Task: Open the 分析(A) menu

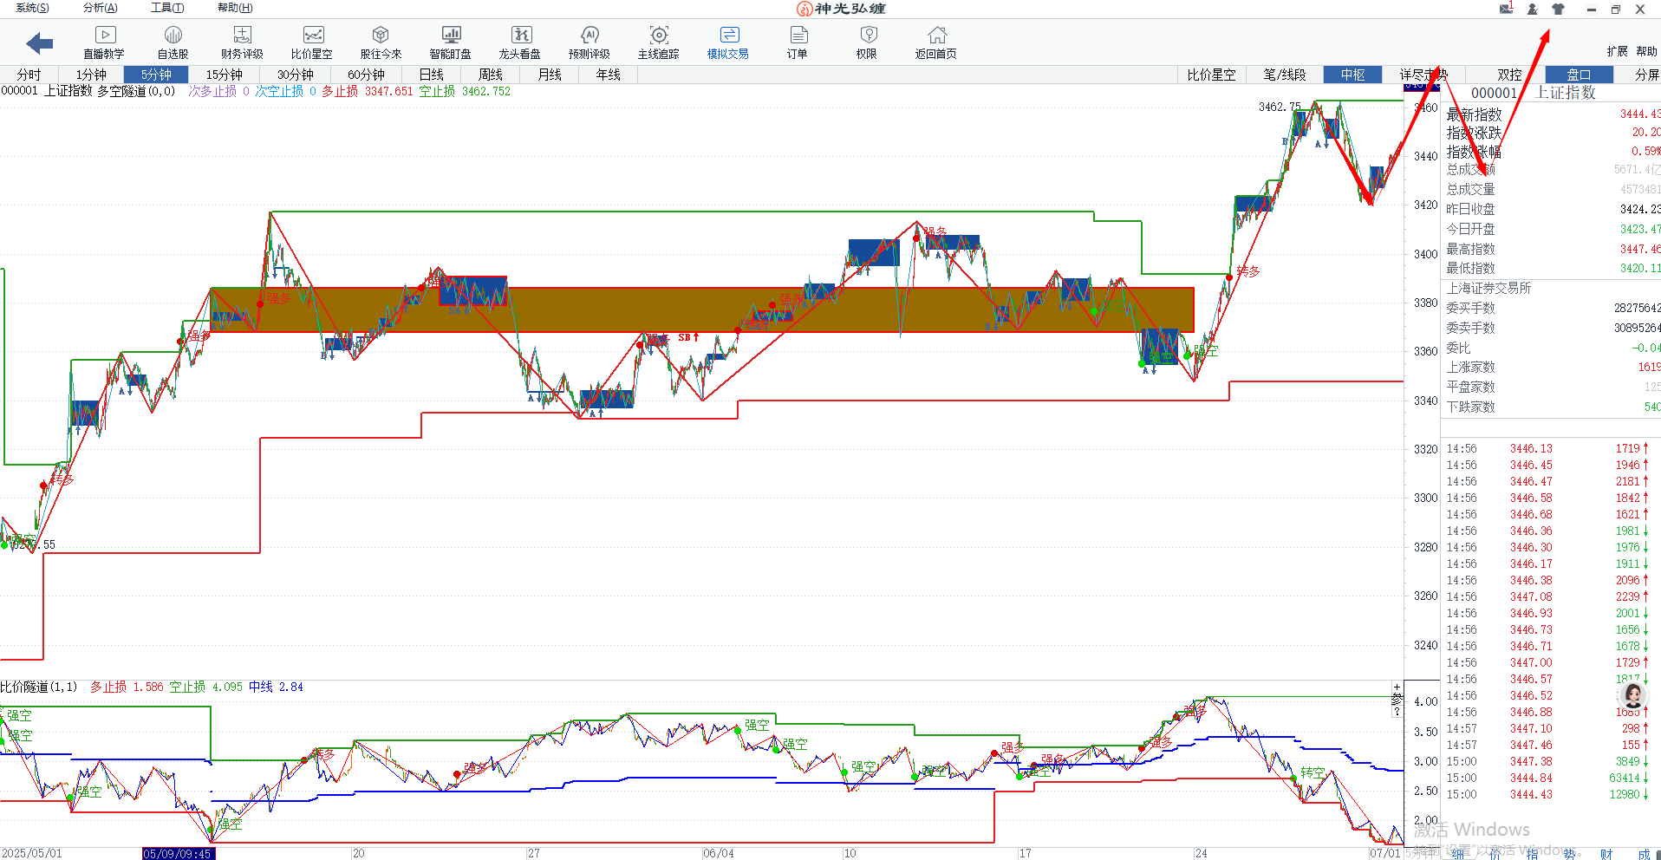Action: click(x=100, y=8)
